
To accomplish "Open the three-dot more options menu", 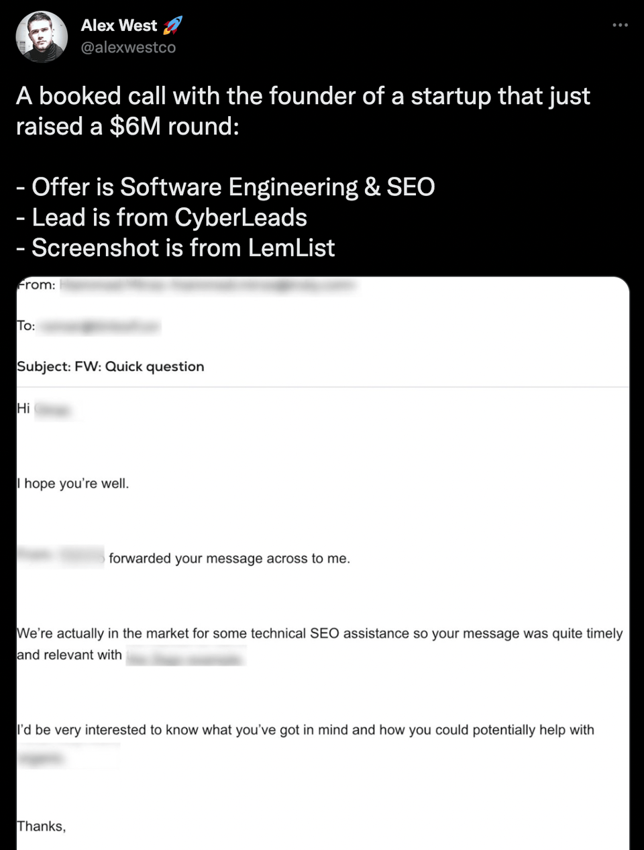I will 620,25.
